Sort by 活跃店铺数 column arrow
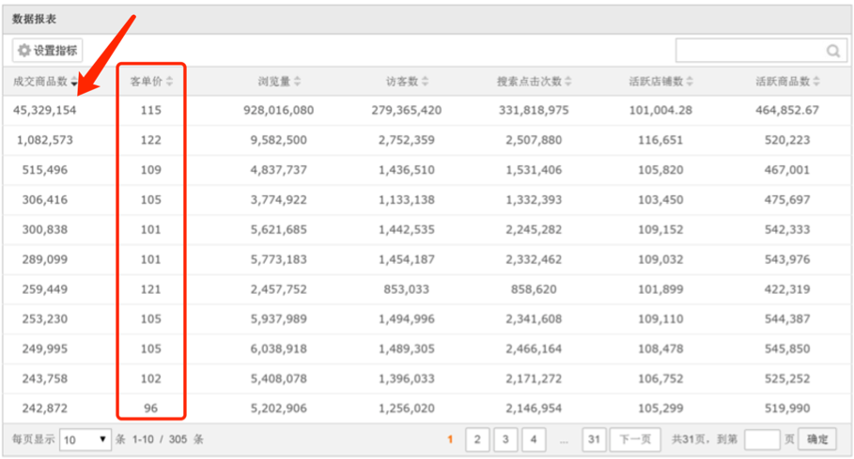The image size is (854, 459). point(690,81)
